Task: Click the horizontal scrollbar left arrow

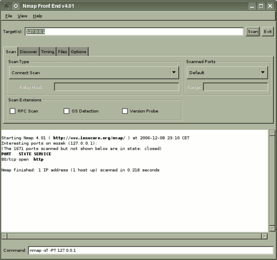Action: click(5, 236)
